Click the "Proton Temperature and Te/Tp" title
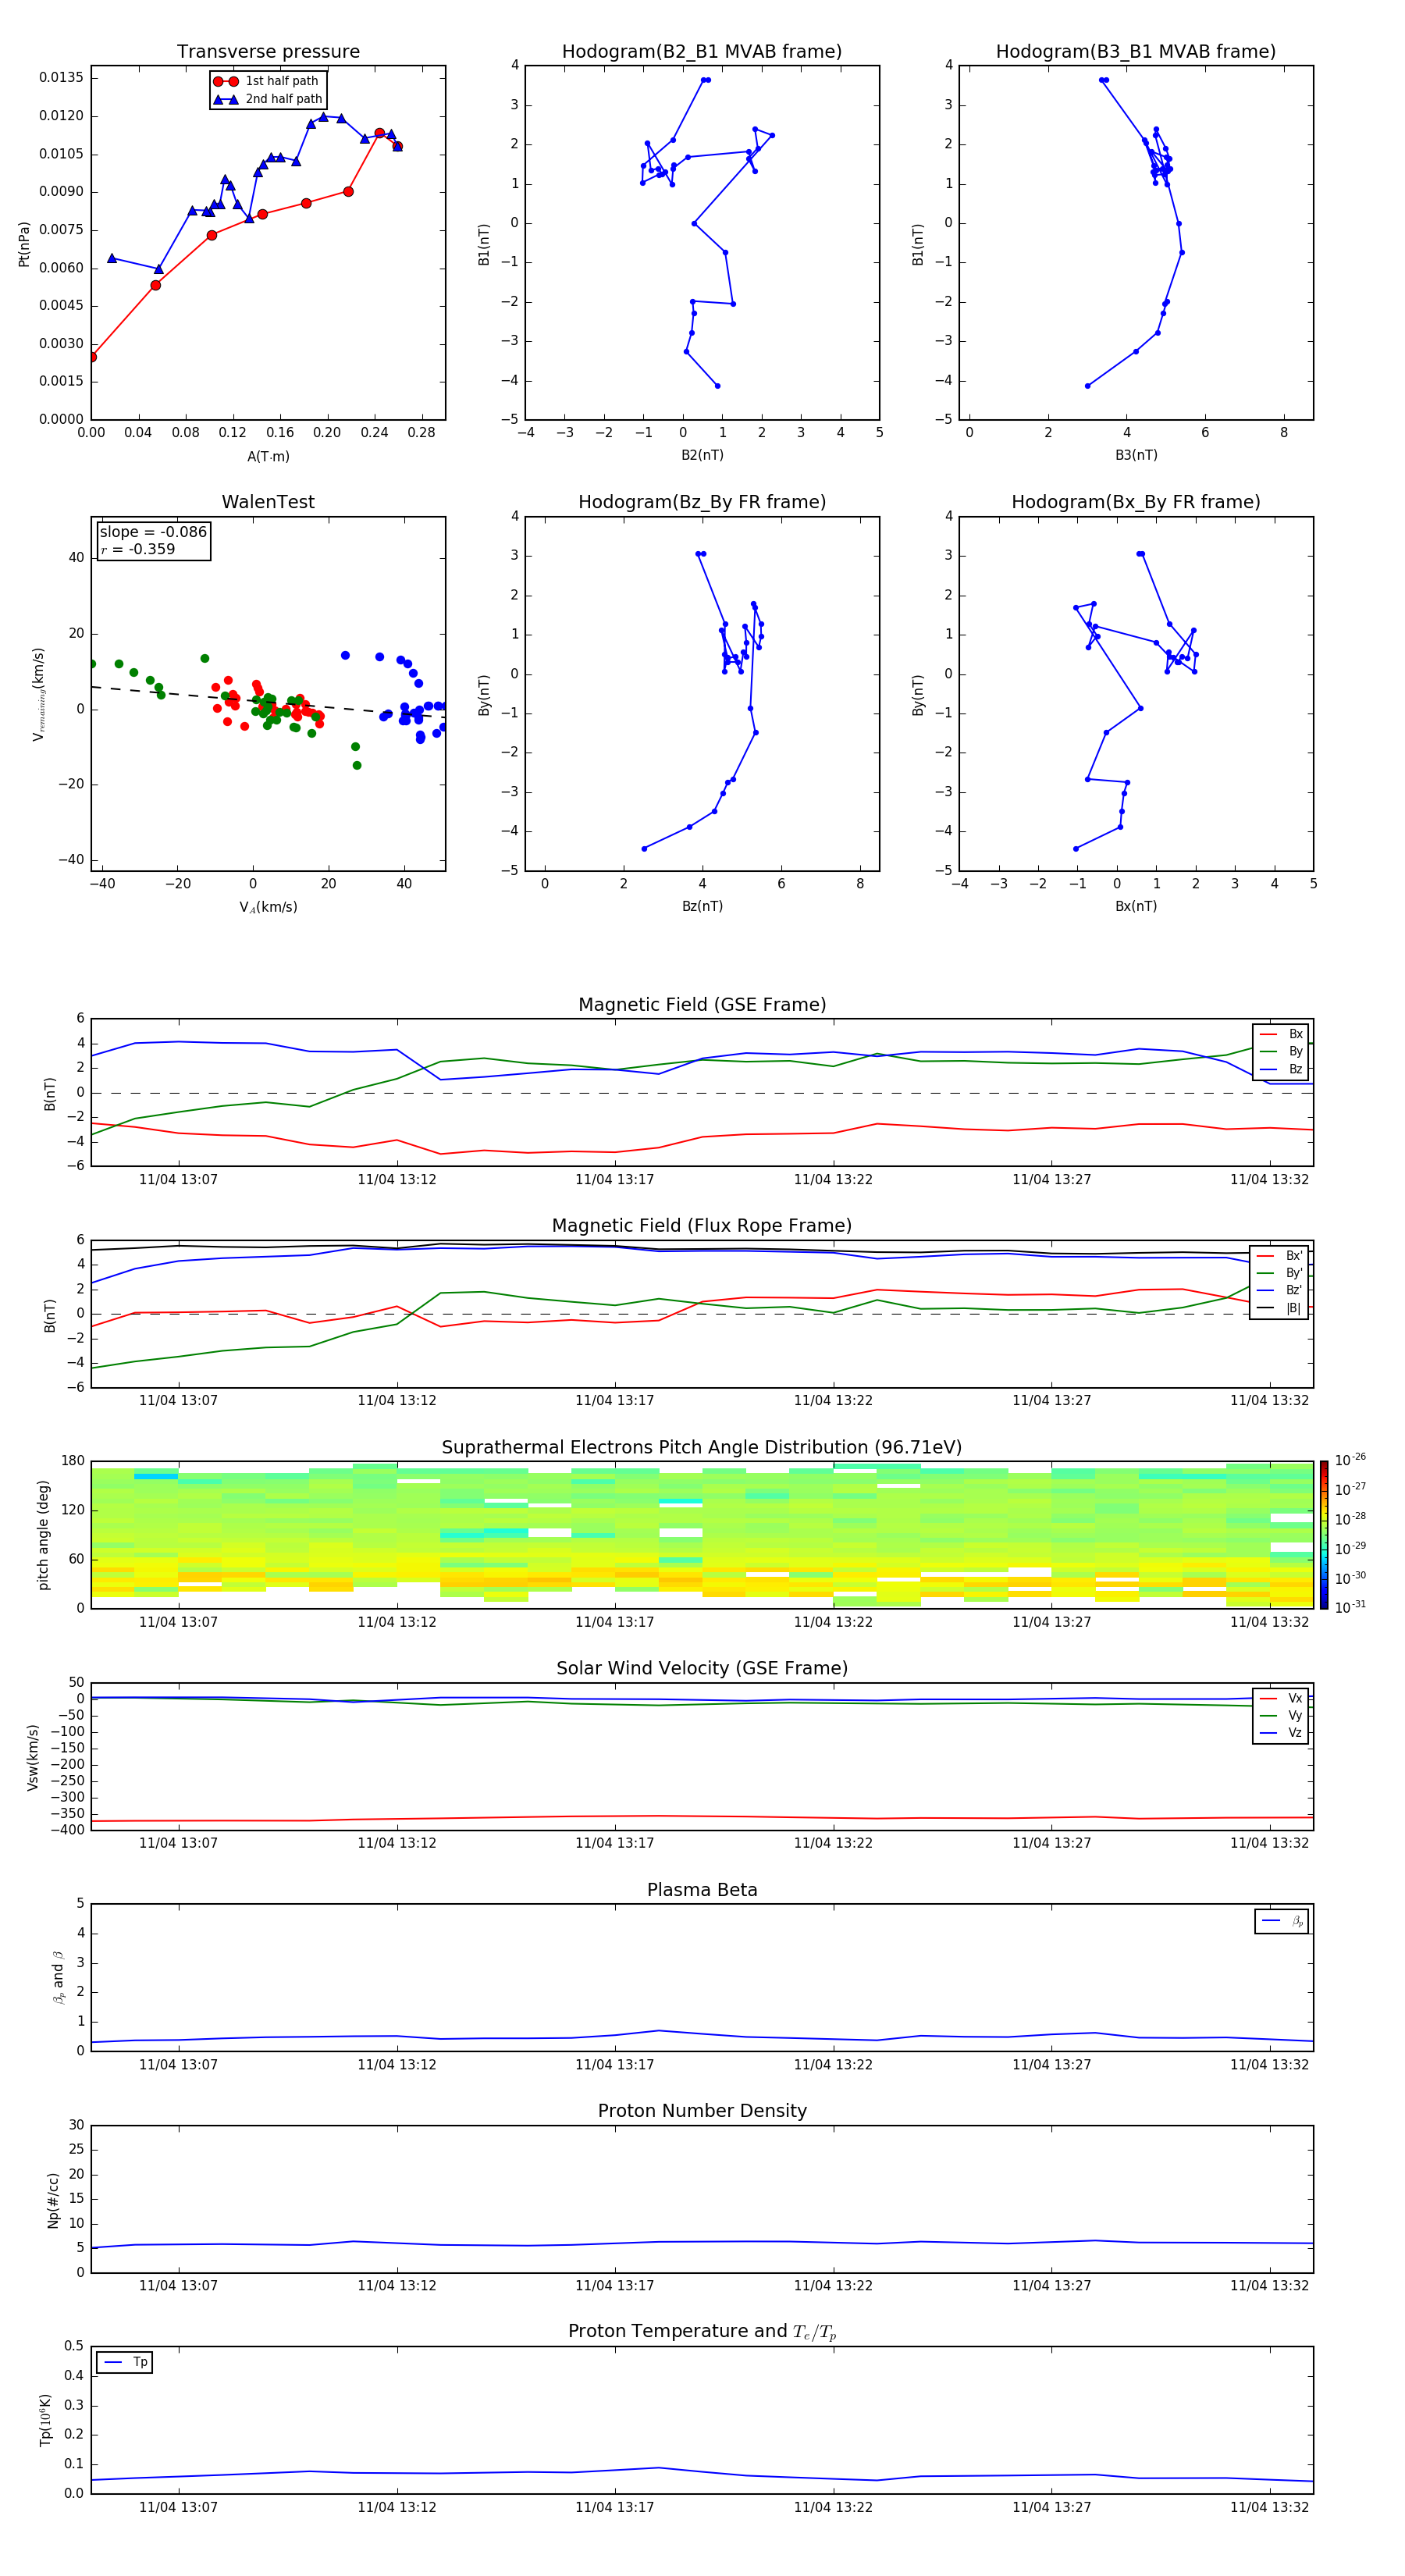Viewport: 1405px width, 2576px height. point(702,2332)
